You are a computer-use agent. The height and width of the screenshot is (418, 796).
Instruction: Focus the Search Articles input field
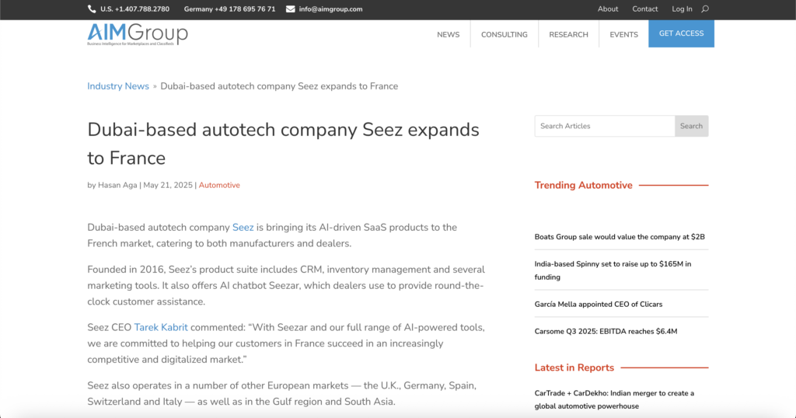[604, 126]
